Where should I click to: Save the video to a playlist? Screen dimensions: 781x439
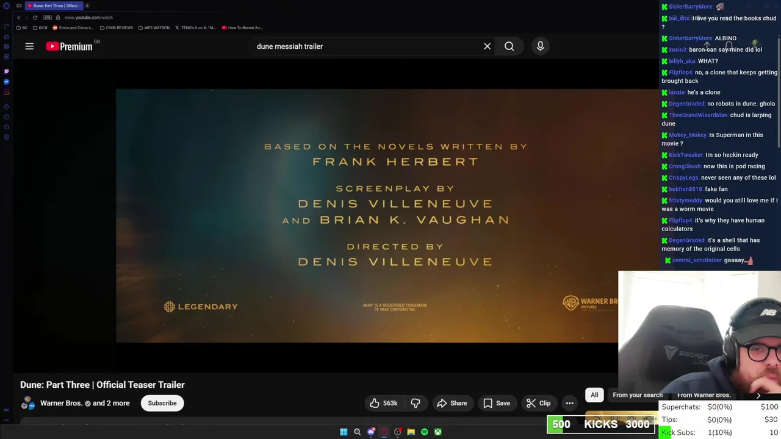[x=497, y=403]
